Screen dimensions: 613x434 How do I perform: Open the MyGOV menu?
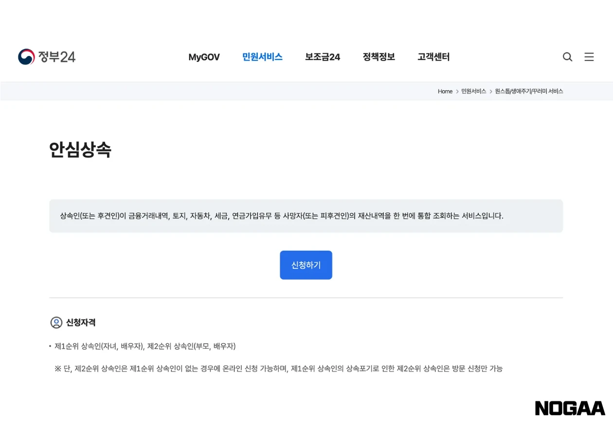[x=204, y=57]
